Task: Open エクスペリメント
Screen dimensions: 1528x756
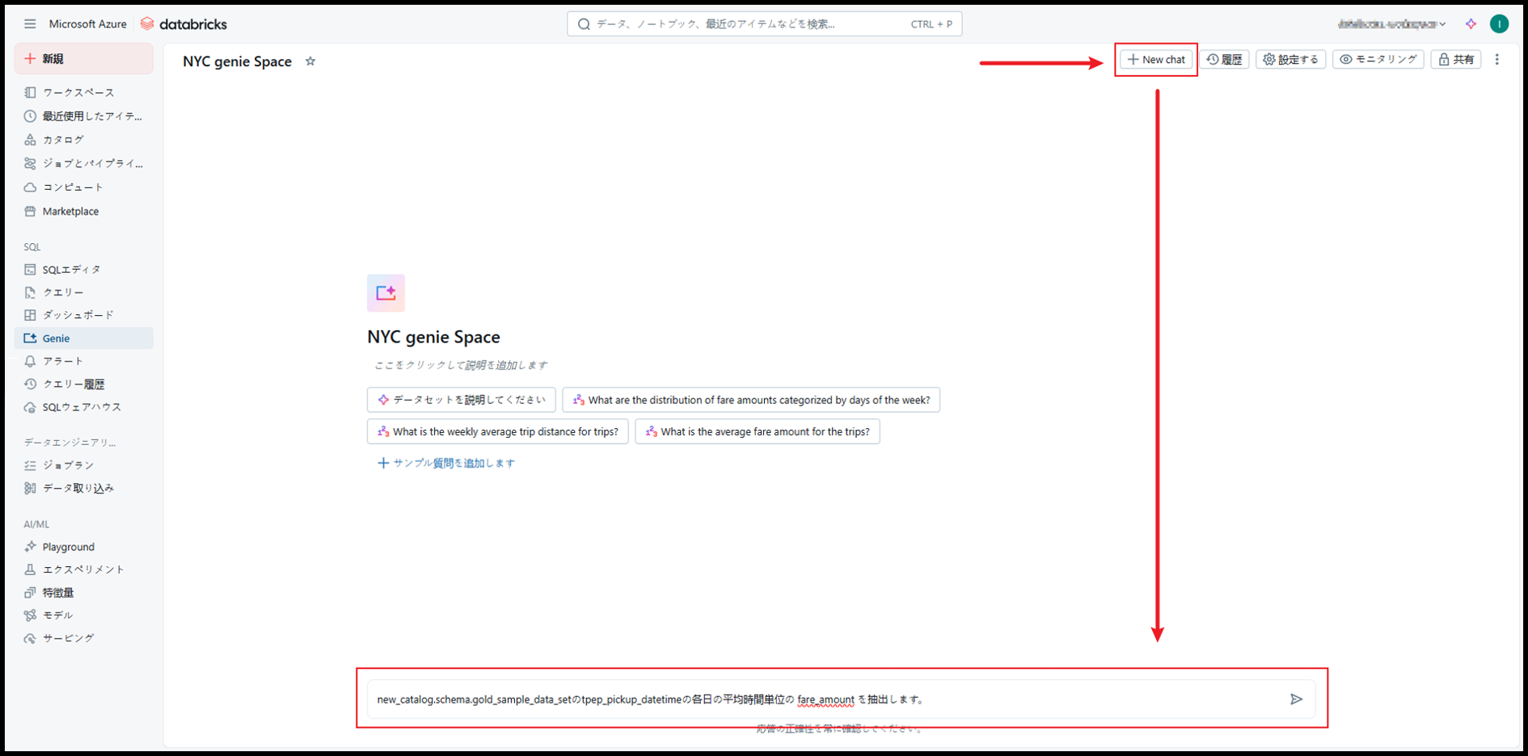Action: (83, 569)
